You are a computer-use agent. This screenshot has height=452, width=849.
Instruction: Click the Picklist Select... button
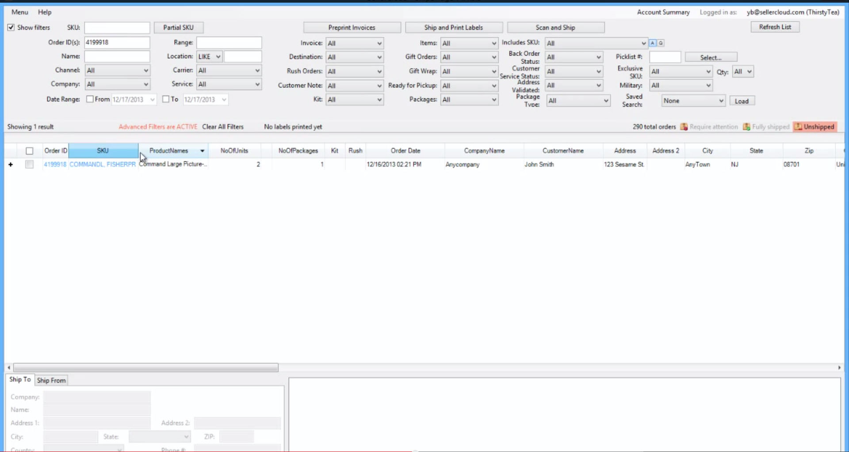pos(711,57)
